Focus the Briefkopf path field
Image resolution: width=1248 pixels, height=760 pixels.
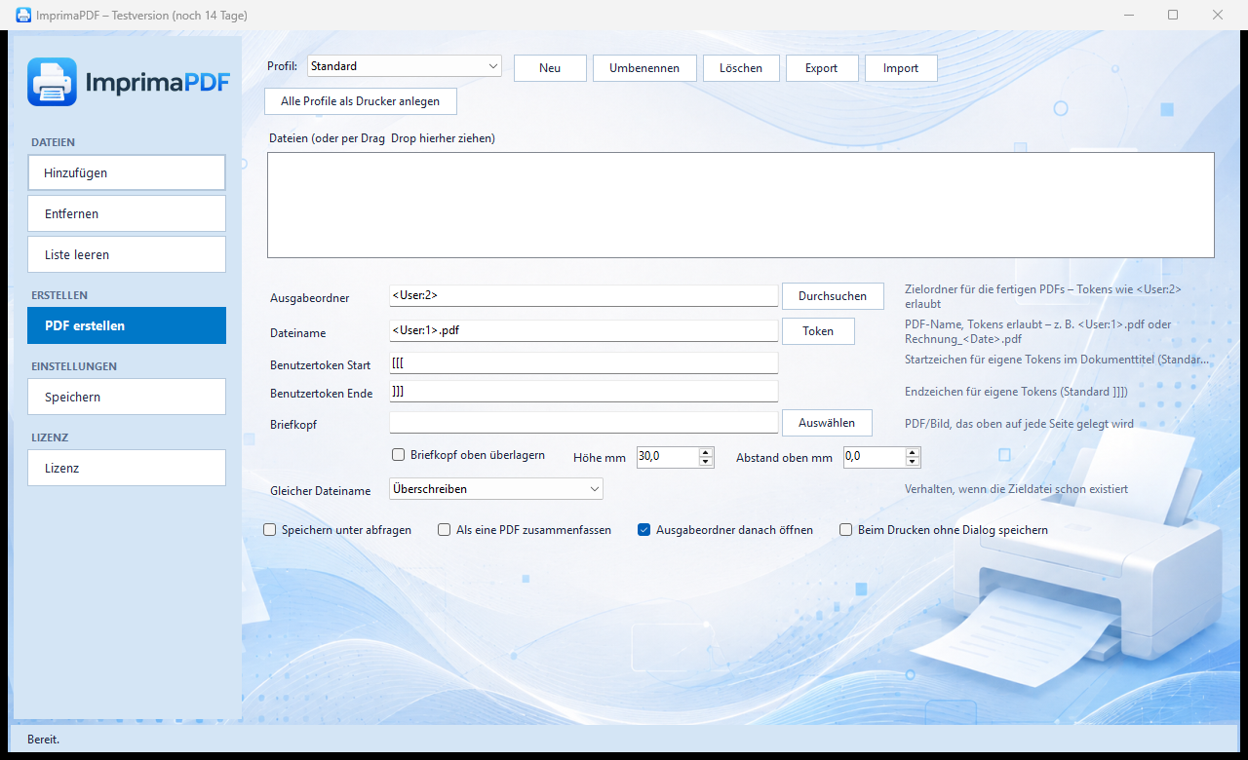tap(583, 423)
